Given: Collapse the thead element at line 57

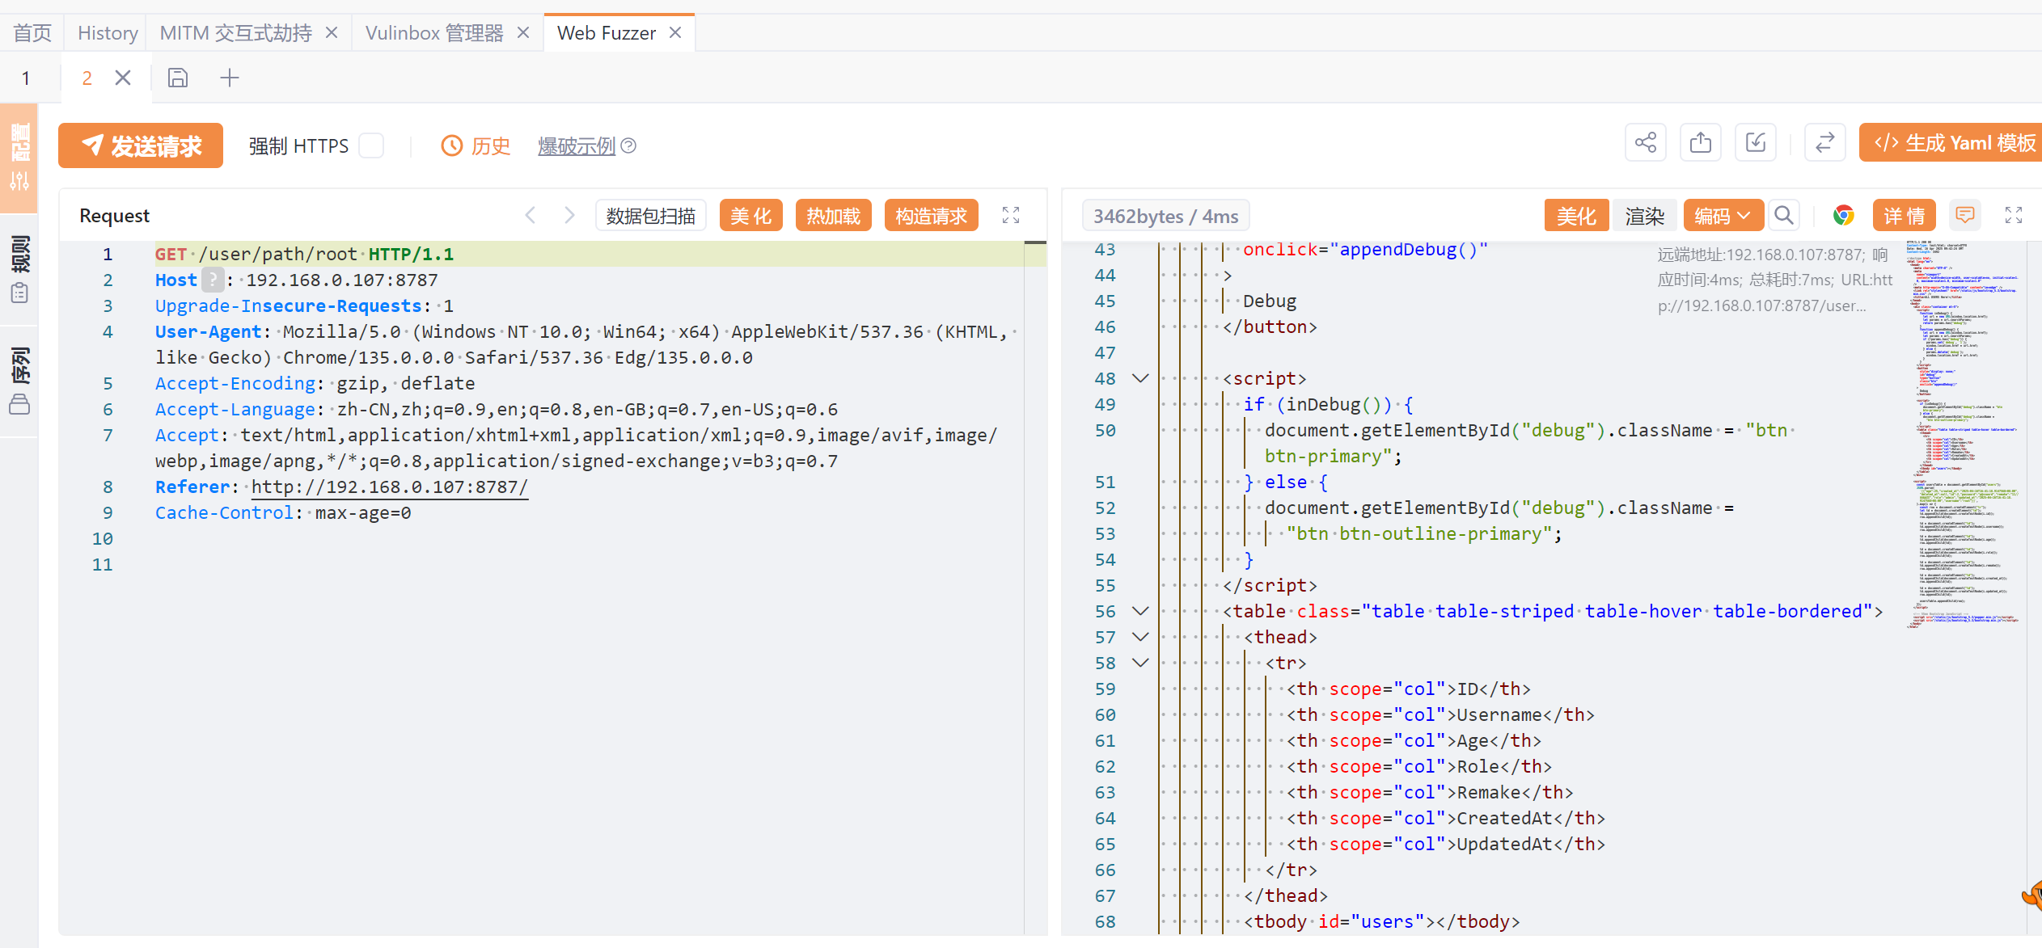Looking at the screenshot, I should pos(1140,637).
